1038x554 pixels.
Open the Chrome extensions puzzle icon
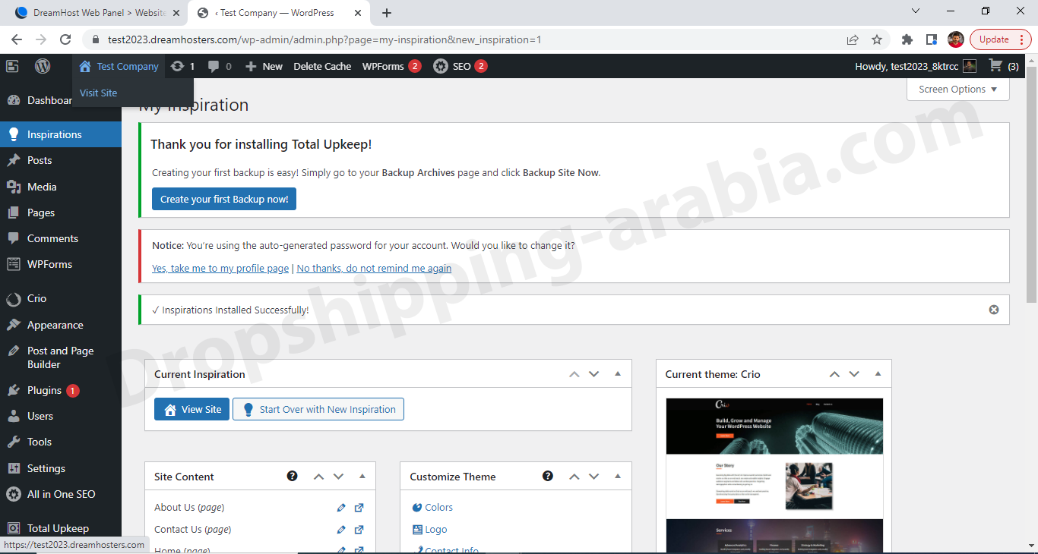point(907,39)
